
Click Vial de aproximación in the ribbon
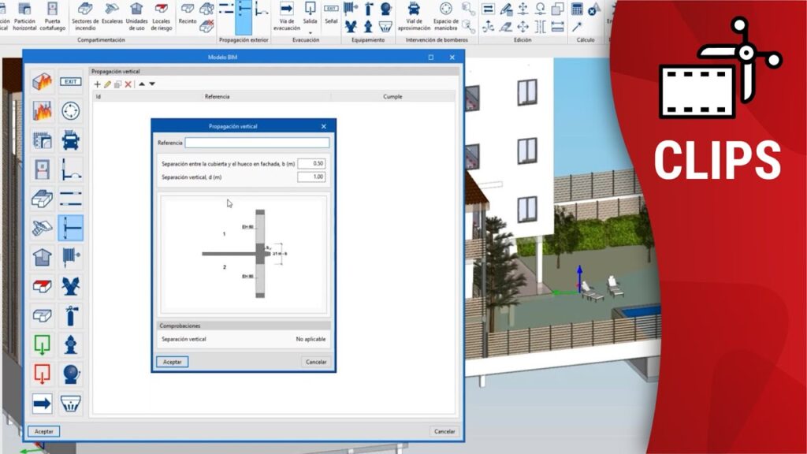click(x=414, y=17)
